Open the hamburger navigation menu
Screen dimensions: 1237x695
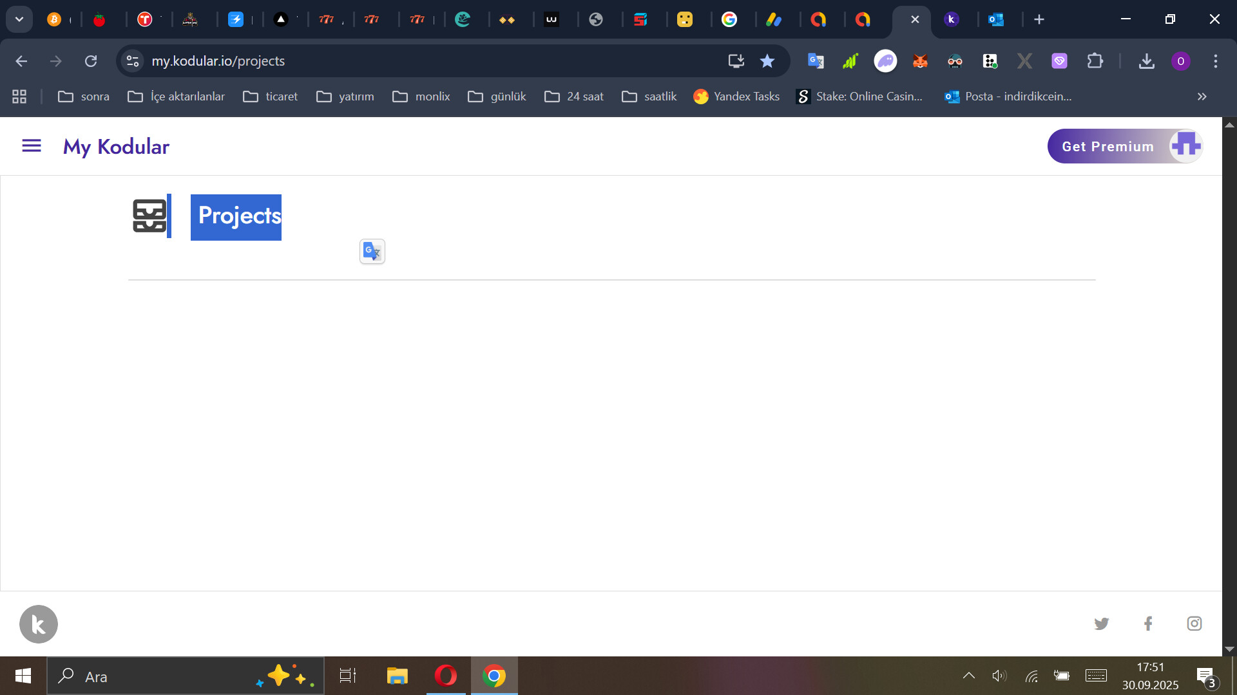click(x=31, y=146)
